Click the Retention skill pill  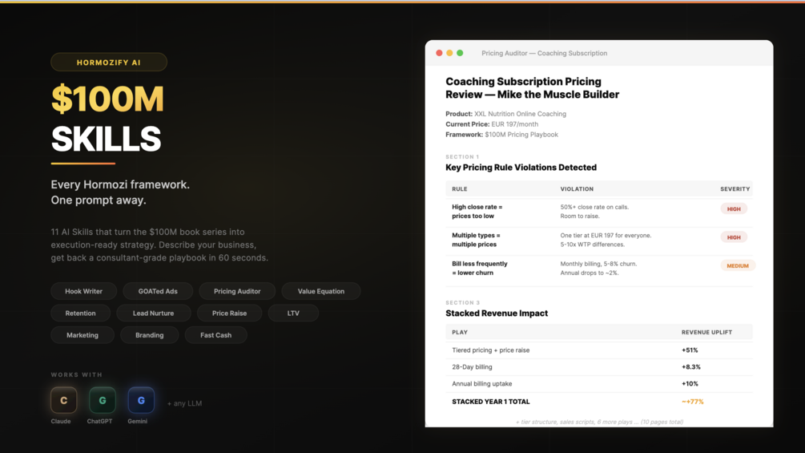(x=80, y=313)
